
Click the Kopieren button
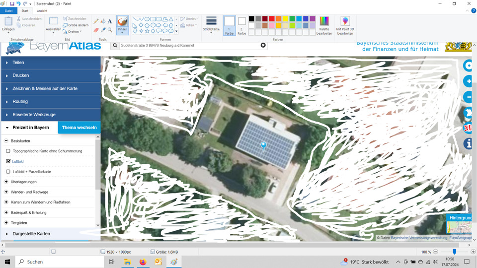tap(26, 25)
